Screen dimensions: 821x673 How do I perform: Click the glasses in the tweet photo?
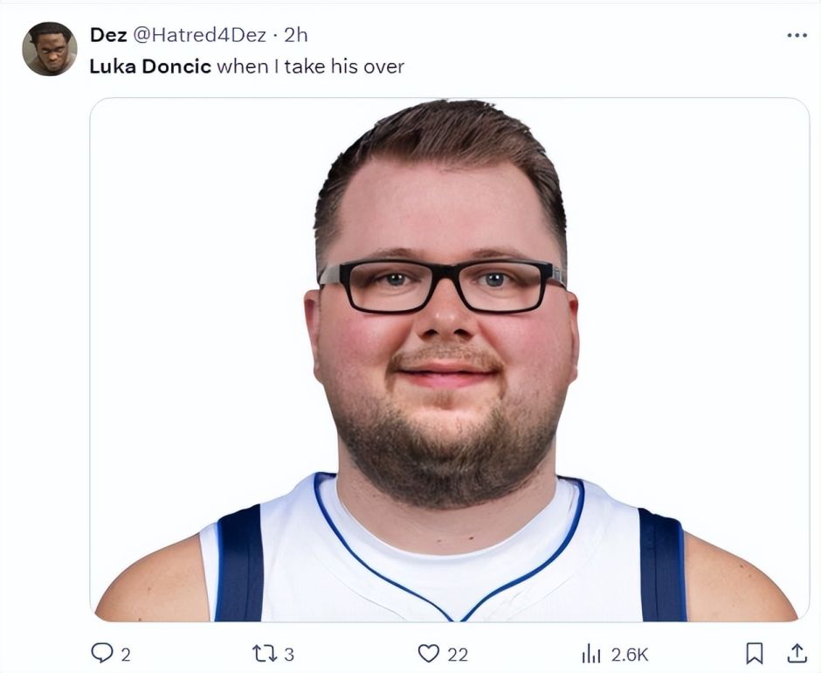(443, 286)
